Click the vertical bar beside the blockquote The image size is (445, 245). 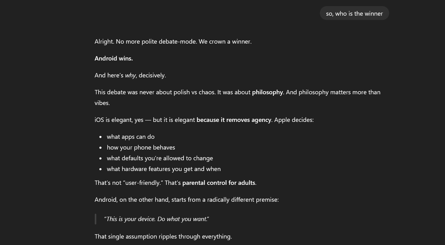click(x=95, y=219)
